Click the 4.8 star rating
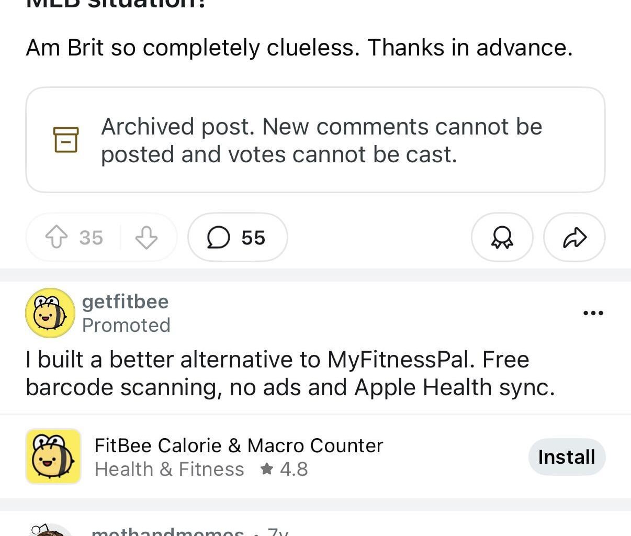 [x=285, y=469]
